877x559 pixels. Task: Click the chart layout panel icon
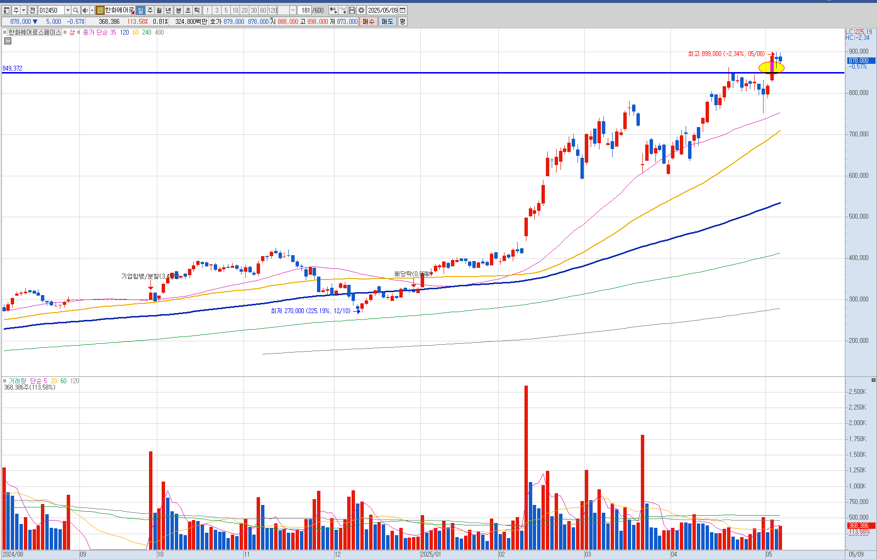coord(6,10)
